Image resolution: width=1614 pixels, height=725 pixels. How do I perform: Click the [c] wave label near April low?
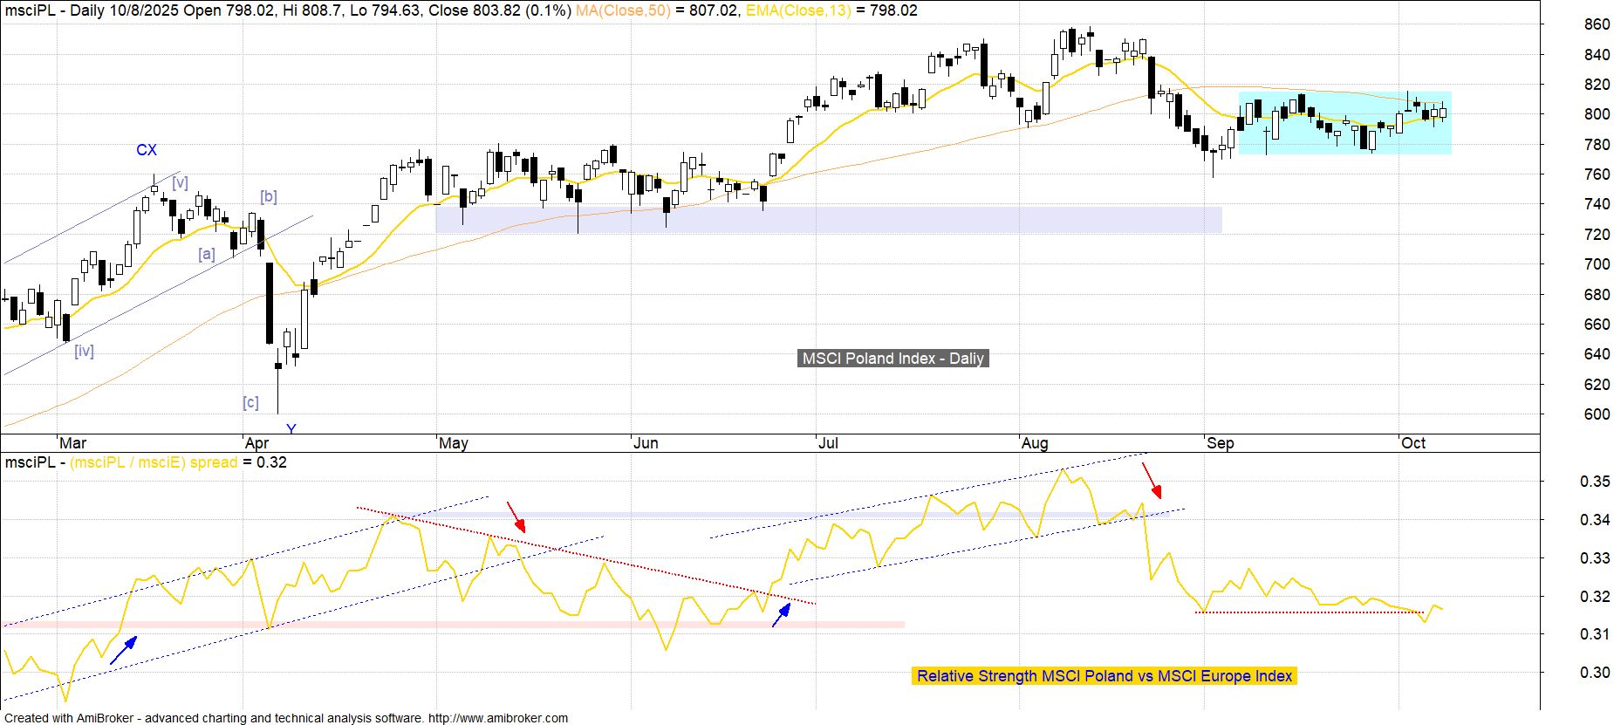(x=250, y=402)
